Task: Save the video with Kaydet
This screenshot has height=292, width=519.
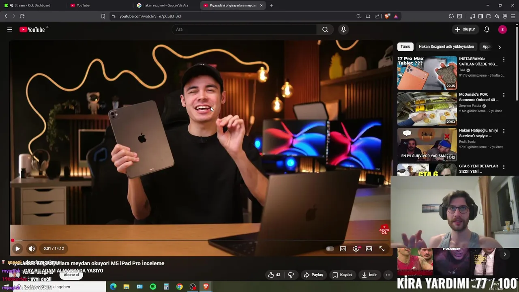Action: tap(342, 275)
